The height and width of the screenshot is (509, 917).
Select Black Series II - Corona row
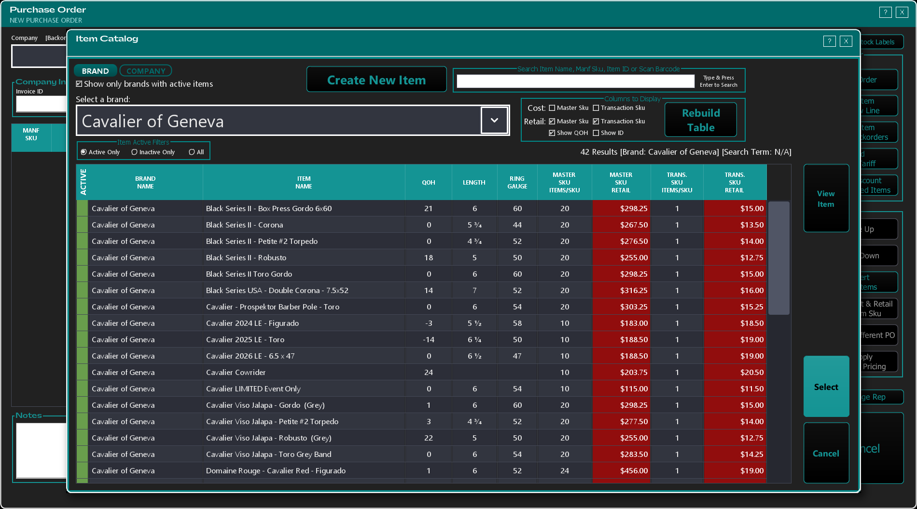click(x=421, y=225)
